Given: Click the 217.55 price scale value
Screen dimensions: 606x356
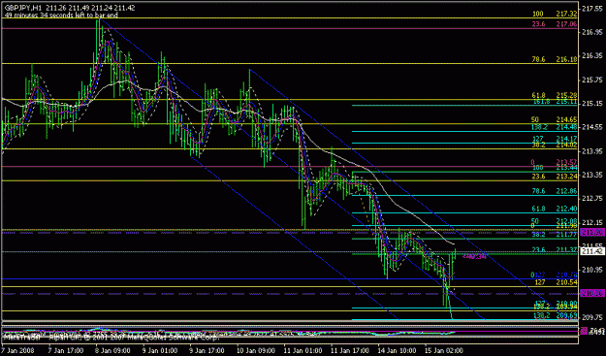Looking at the screenshot, I should point(591,9).
